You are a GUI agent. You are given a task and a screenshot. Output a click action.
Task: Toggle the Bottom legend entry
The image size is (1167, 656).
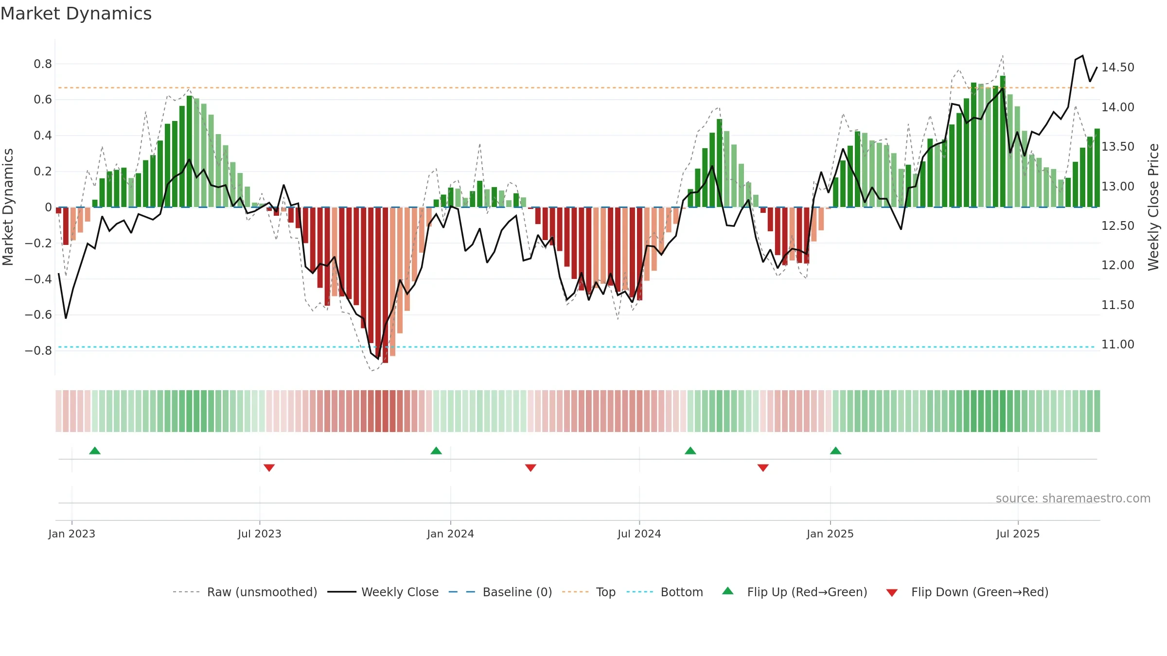(665, 592)
